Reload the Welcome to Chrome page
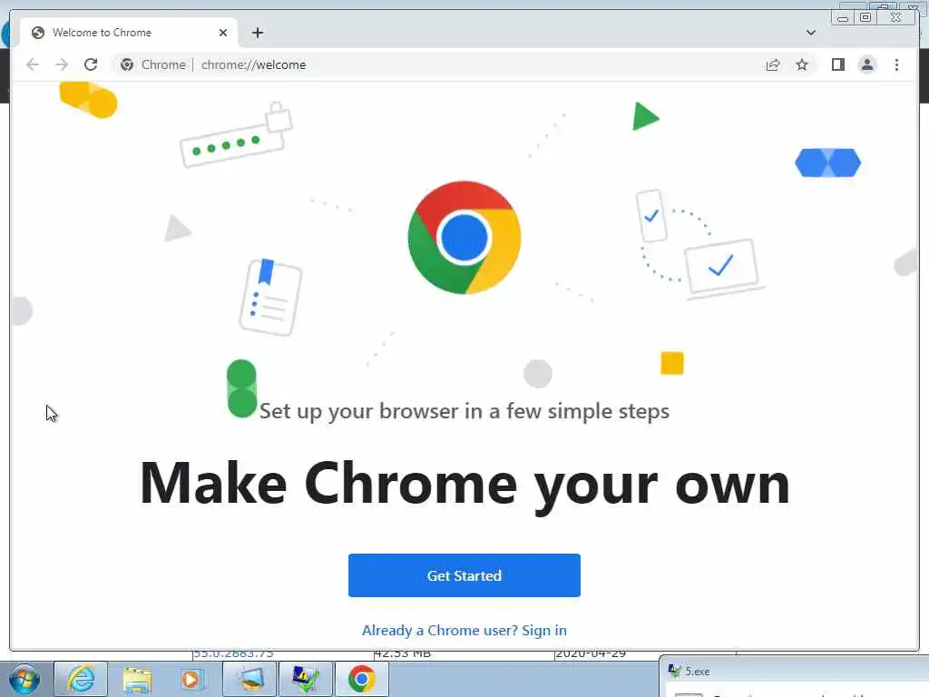This screenshot has height=697, width=929. click(91, 64)
